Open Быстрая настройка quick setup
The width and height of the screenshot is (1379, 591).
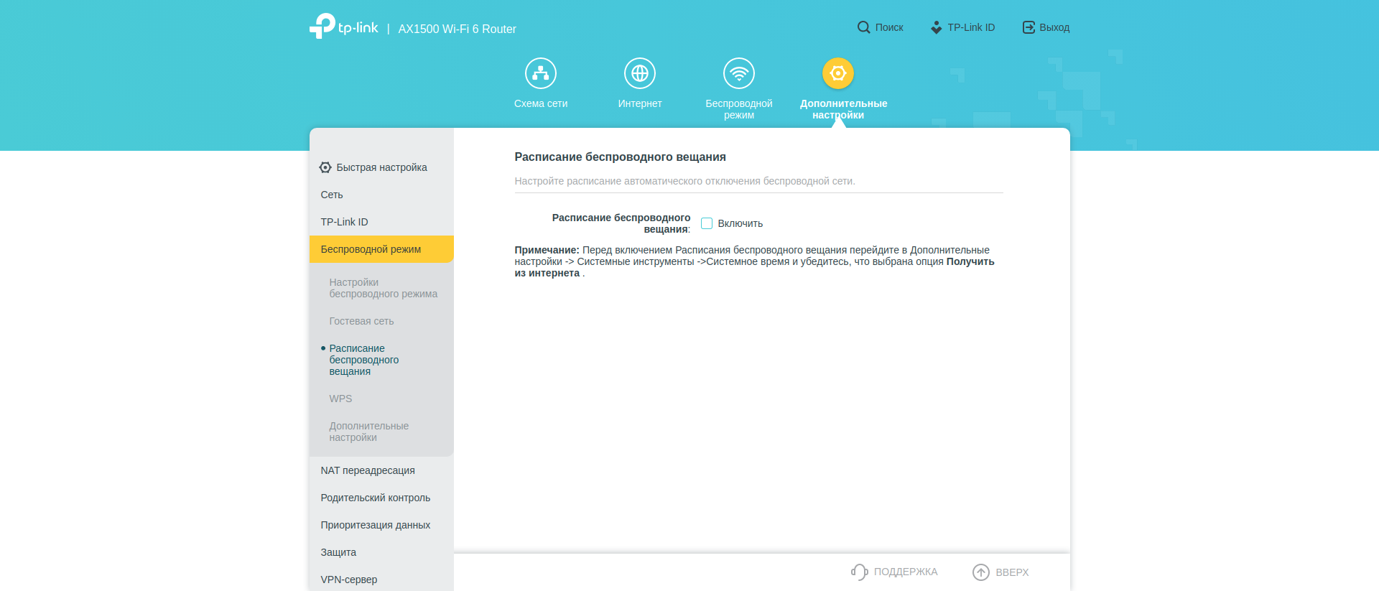click(381, 167)
